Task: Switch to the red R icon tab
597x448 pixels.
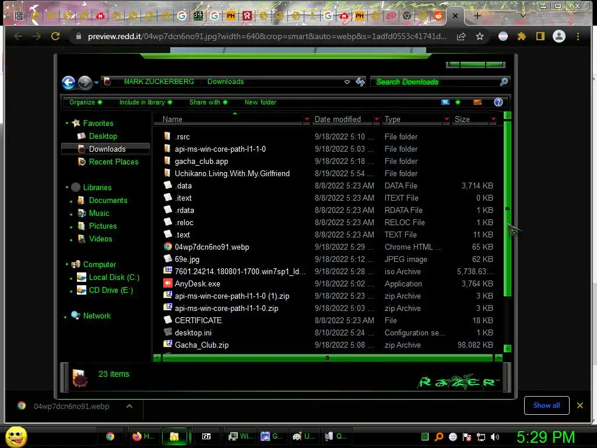Action: coord(247,16)
